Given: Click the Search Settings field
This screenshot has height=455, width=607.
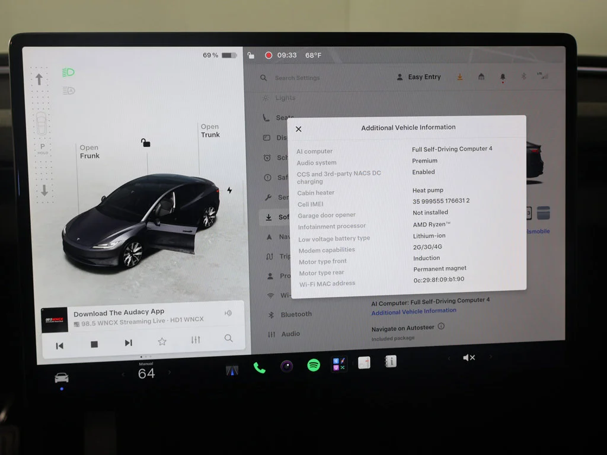Looking at the screenshot, I should tap(298, 78).
